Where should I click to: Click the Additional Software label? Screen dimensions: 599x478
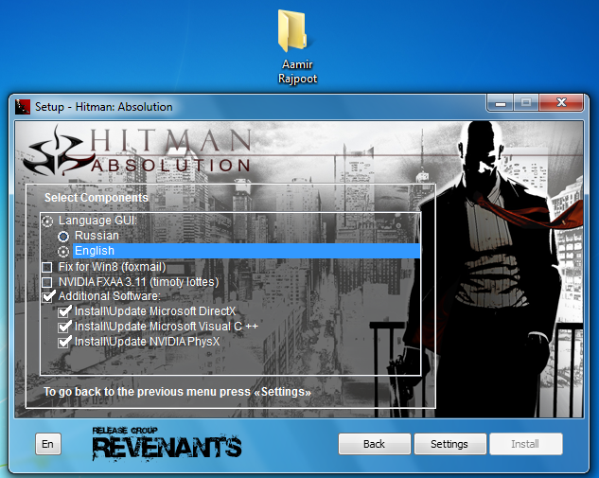click(109, 296)
